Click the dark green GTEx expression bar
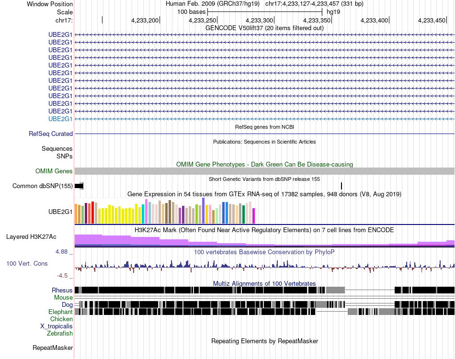This screenshot has width=455, height=359. click(x=243, y=214)
